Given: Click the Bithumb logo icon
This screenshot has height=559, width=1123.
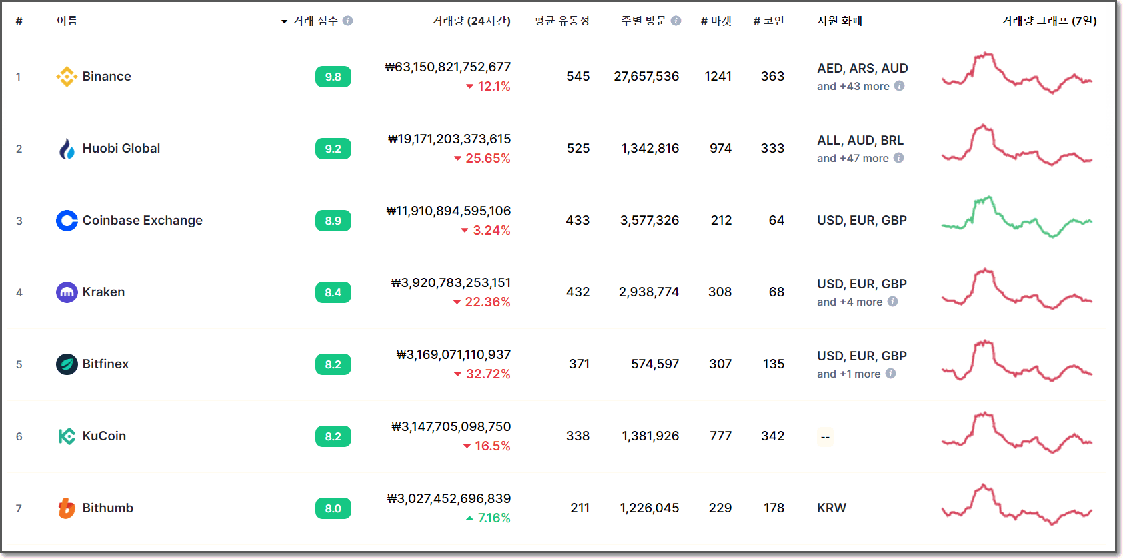Looking at the screenshot, I should click(x=67, y=508).
